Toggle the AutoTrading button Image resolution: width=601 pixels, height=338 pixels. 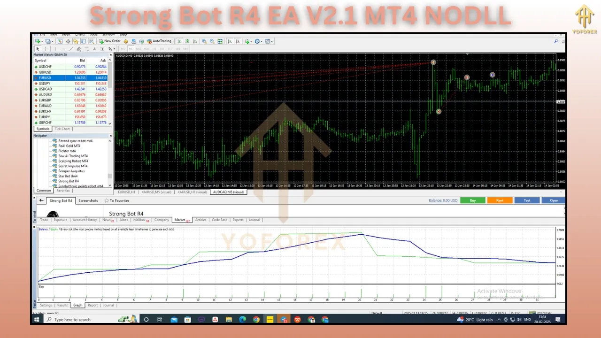click(159, 41)
